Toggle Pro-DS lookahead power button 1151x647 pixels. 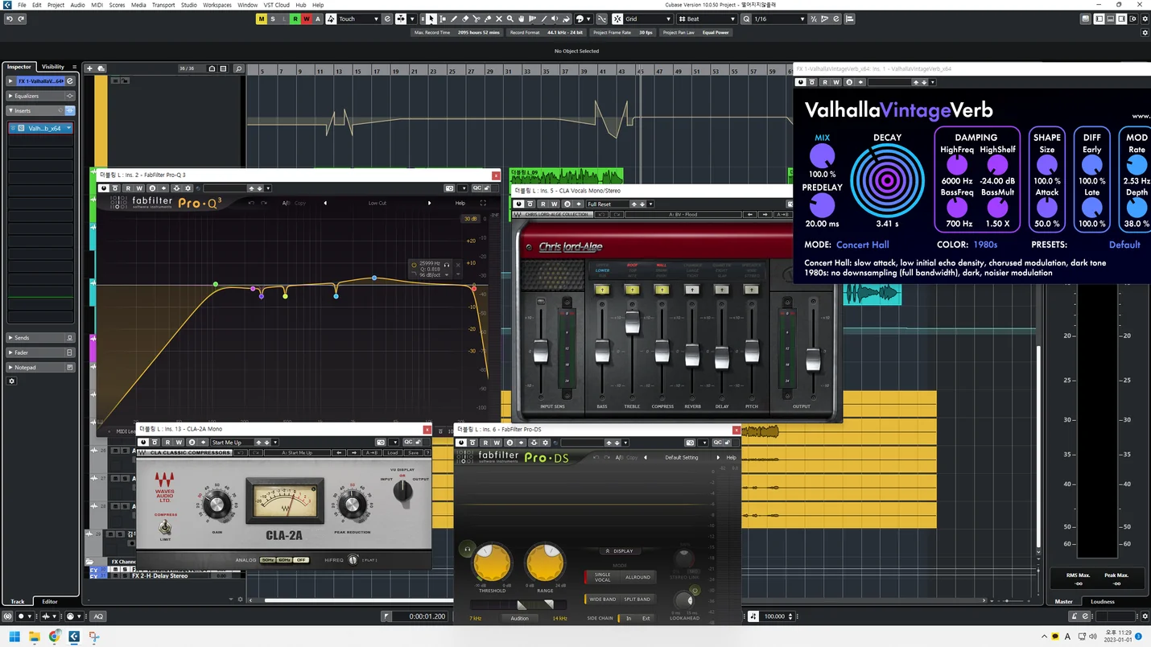coord(695,591)
